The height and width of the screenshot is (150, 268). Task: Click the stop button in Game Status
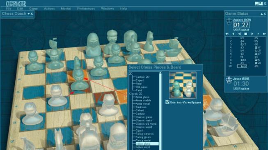(x=245, y=34)
